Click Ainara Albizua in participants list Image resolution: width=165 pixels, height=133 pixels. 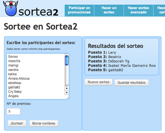19,79
